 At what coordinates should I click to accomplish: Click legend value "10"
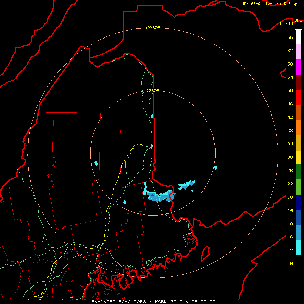(290, 224)
